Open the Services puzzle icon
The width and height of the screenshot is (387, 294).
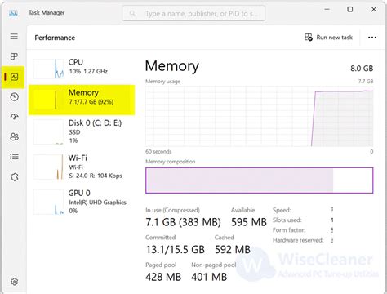coord(14,177)
